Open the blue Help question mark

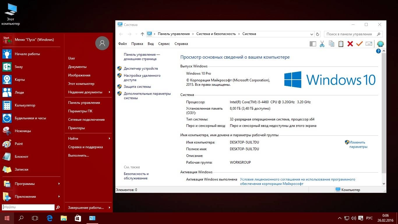378,51
